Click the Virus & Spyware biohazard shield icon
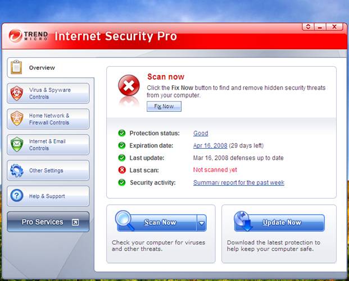 point(17,93)
